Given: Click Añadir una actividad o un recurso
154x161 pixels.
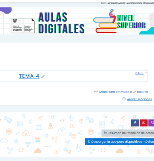Looking at the screenshot, I should 124,92.
